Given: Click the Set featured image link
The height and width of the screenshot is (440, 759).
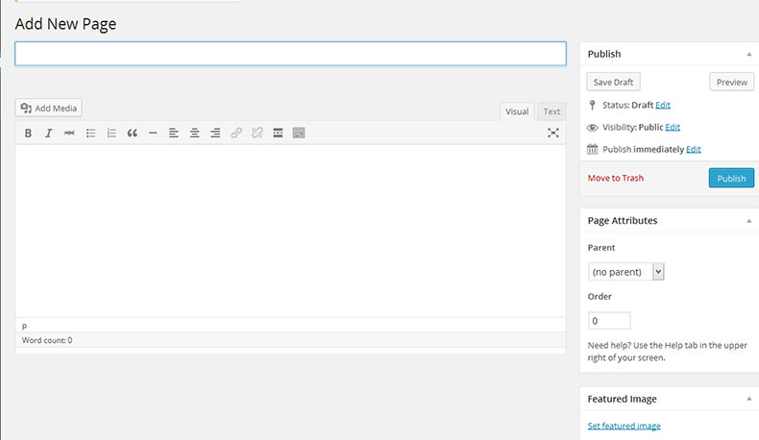Looking at the screenshot, I should tap(624, 426).
